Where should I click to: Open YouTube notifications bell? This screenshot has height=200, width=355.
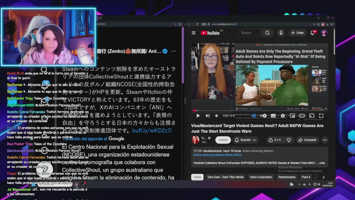(x=313, y=32)
